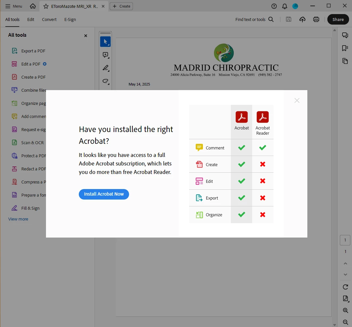
Task: Click Install Acrobat Now button
Action: pyautogui.click(x=104, y=194)
